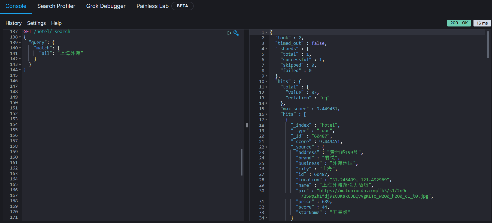Fold the "_source" object at line 22
The height and width of the screenshot is (223, 492).
[266, 147]
